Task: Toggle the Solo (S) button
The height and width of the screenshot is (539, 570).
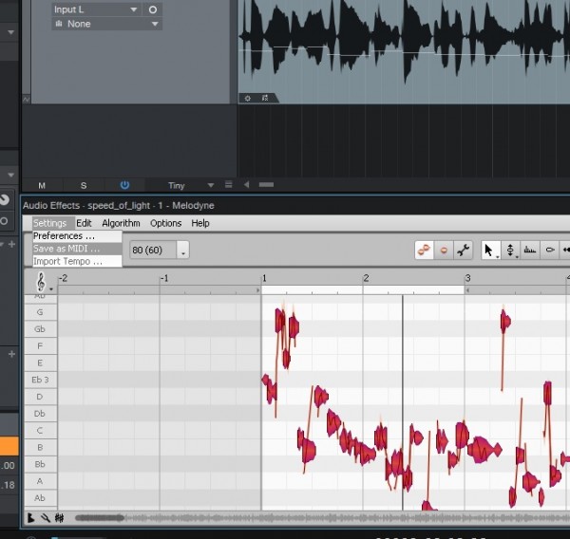Action: tap(84, 185)
